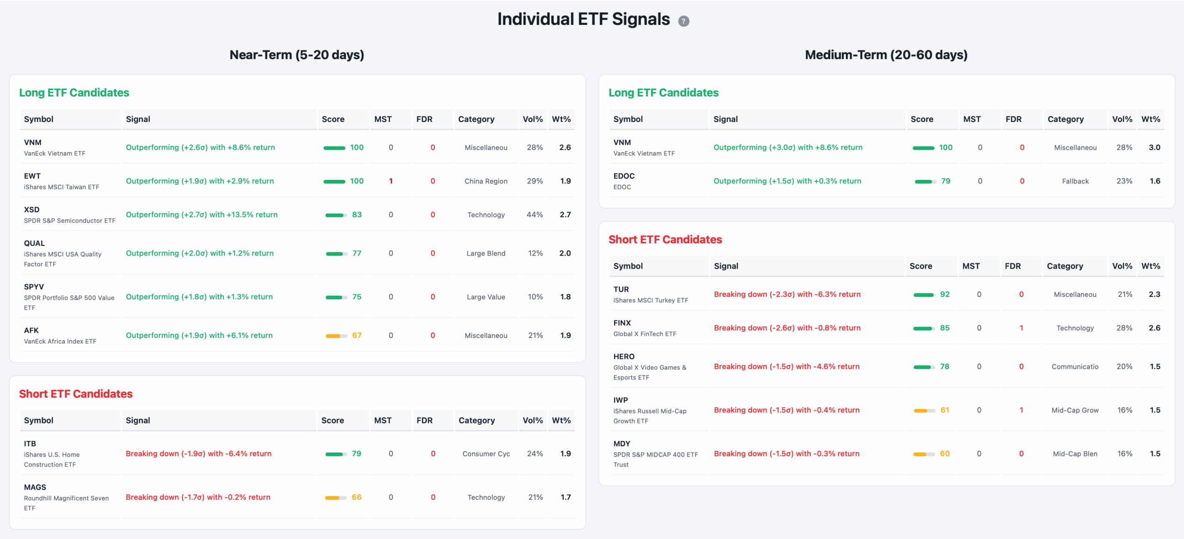Click the QUAL Large Blend category cell
This screenshot has width=1184, height=539.
pyautogui.click(x=486, y=253)
